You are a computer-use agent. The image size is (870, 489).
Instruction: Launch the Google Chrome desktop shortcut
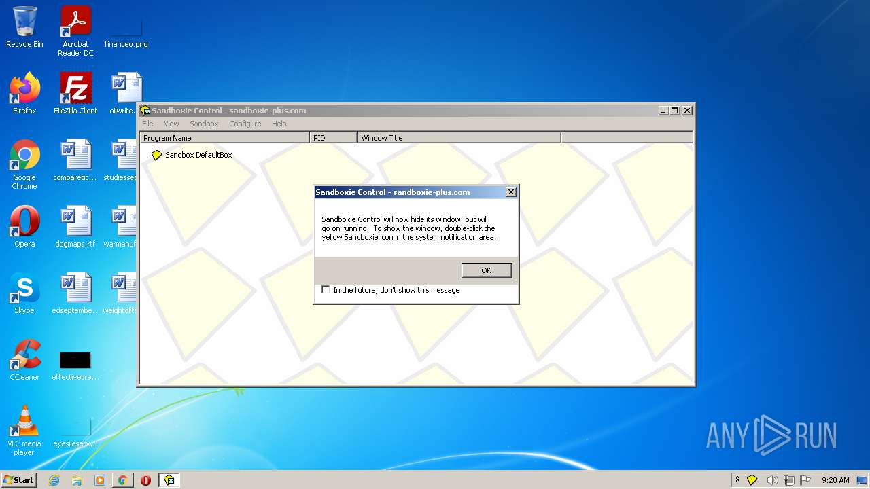tap(24, 164)
